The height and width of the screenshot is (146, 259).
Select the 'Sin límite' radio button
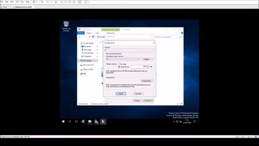point(119,64)
